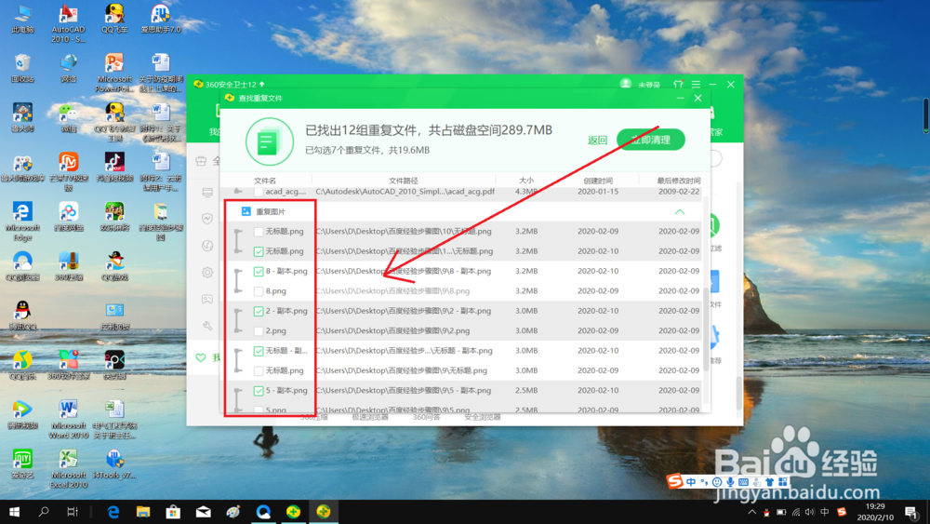Click the duplicate-files dialog vertical scrollbar
The width and height of the screenshot is (930, 524).
tap(706, 329)
